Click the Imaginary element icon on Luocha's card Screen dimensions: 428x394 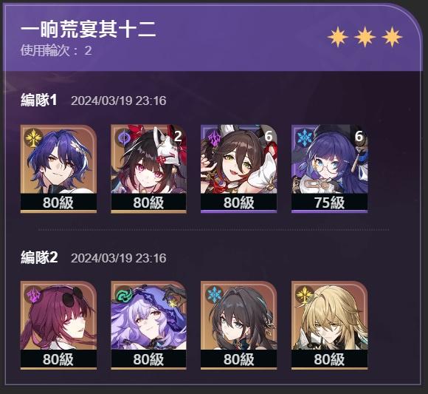(304, 294)
